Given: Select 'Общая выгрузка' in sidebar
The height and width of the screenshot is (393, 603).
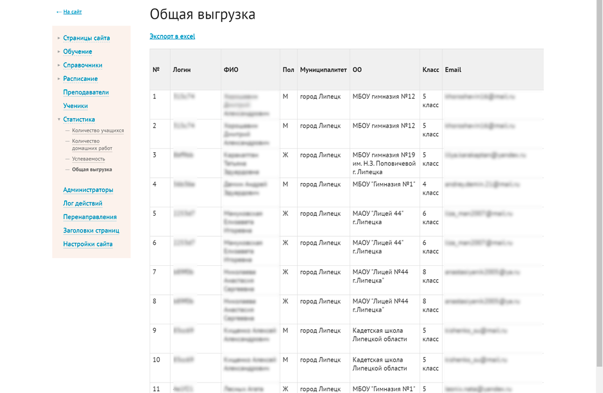Looking at the screenshot, I should click(92, 170).
